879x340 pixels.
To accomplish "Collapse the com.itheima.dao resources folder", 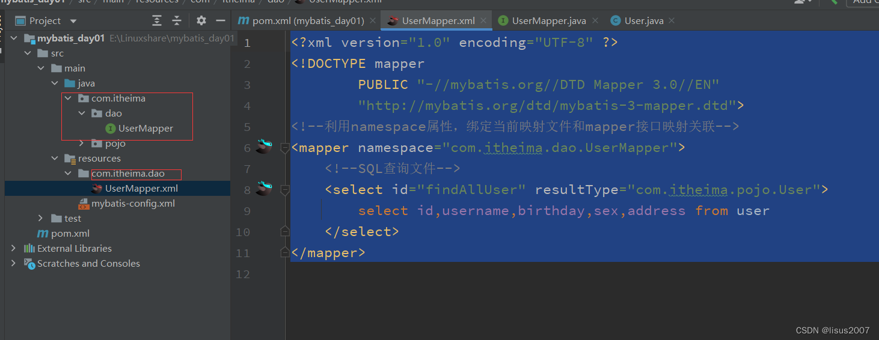I will click(x=68, y=174).
